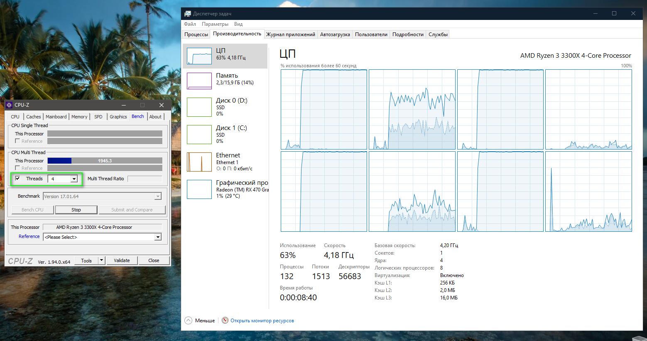Click the Кэш L3 value 16,0 МБ

tap(448, 298)
